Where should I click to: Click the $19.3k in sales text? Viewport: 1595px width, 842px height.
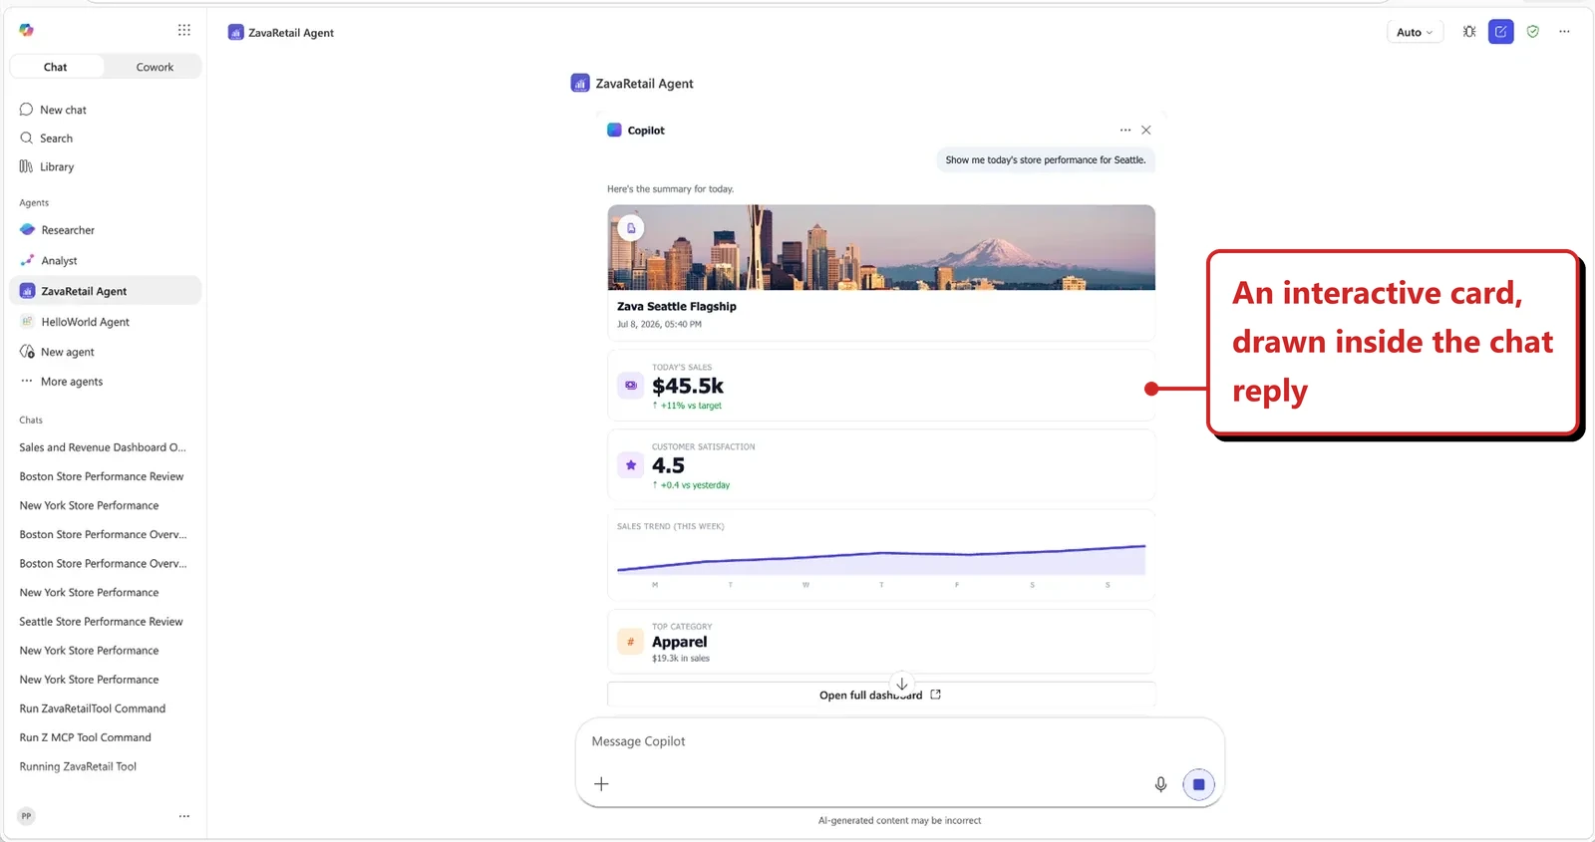point(681,659)
